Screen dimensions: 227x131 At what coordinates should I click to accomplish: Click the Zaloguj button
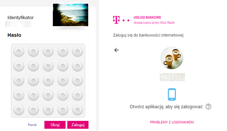tap(78, 125)
